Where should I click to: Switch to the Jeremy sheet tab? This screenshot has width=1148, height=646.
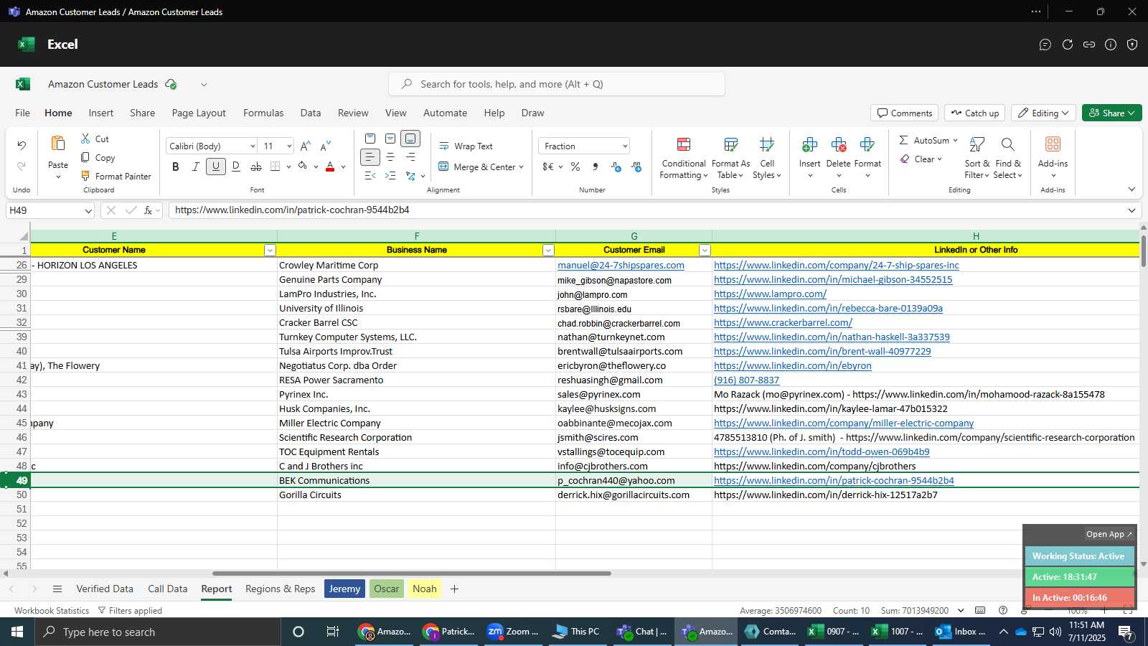[x=345, y=589]
